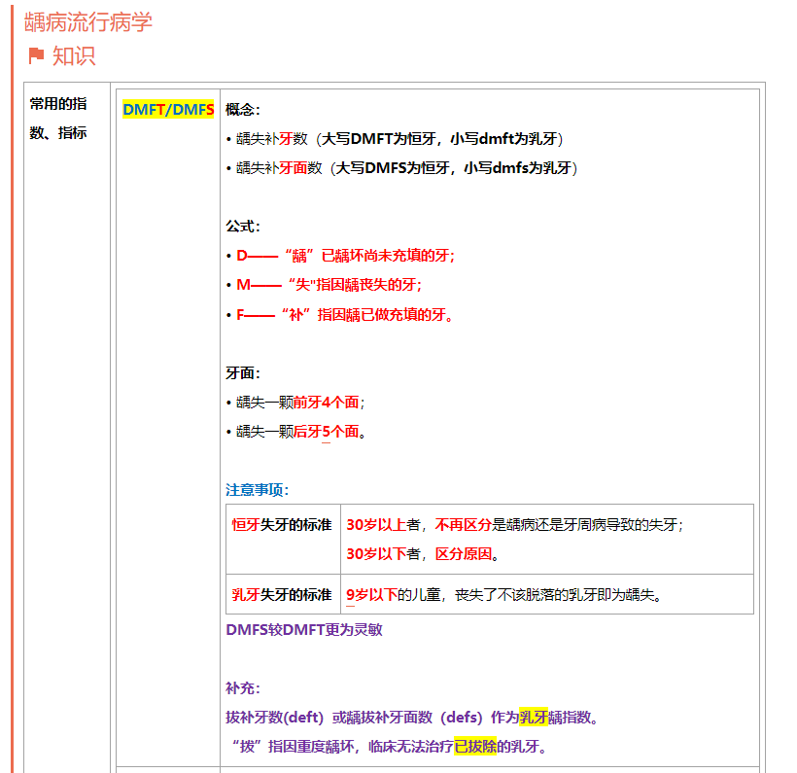Screen dimensions: 797x773
Task: Click the 公式: heading
Action: pos(243,227)
